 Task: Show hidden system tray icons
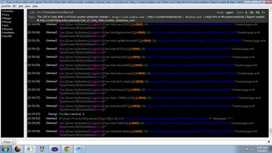click(242, 149)
